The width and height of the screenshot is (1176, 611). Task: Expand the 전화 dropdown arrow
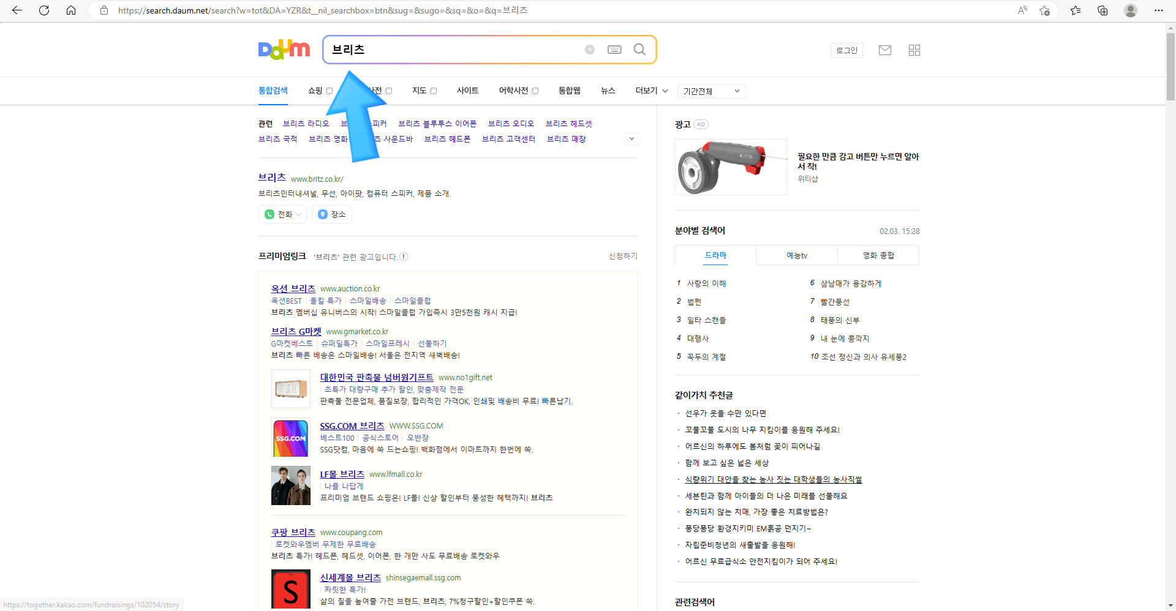pos(298,214)
